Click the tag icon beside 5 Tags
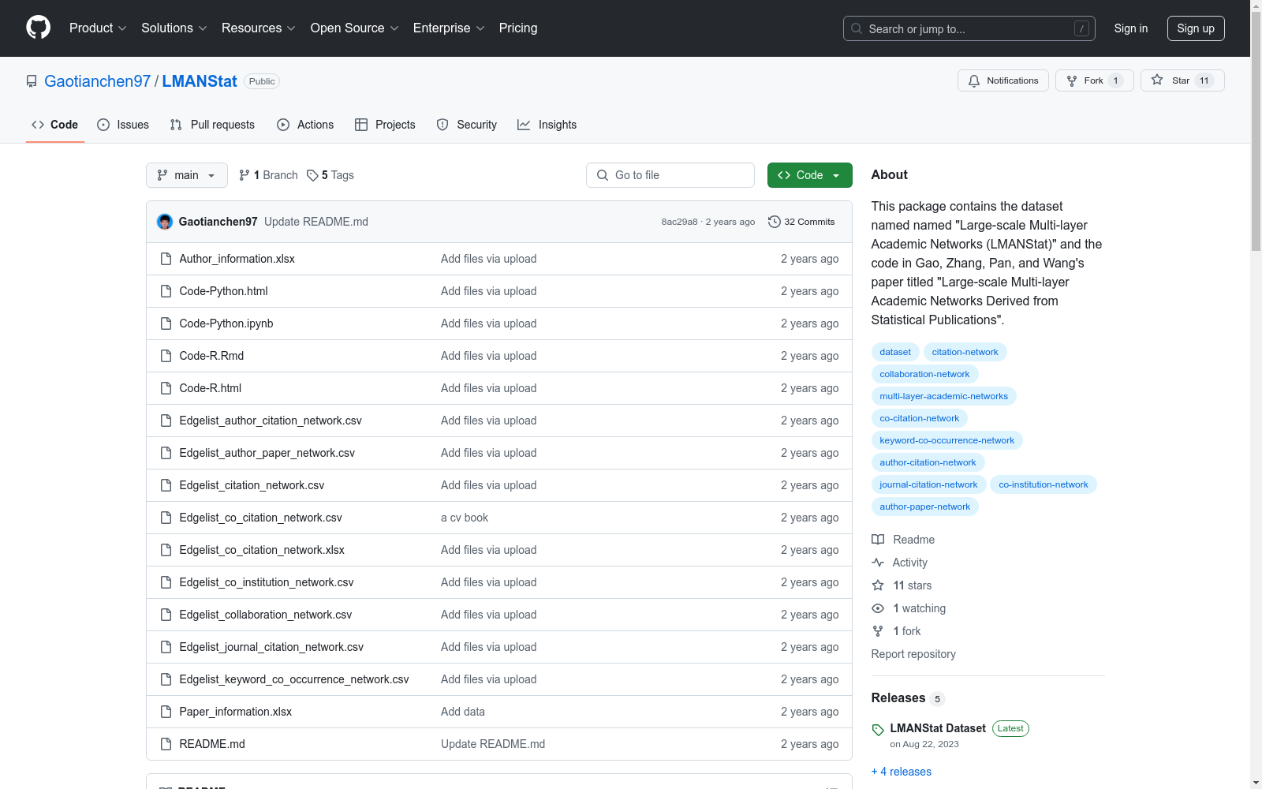This screenshot has height=789, width=1262. click(x=312, y=175)
